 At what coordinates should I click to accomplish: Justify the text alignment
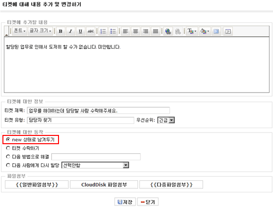pos(156,31)
